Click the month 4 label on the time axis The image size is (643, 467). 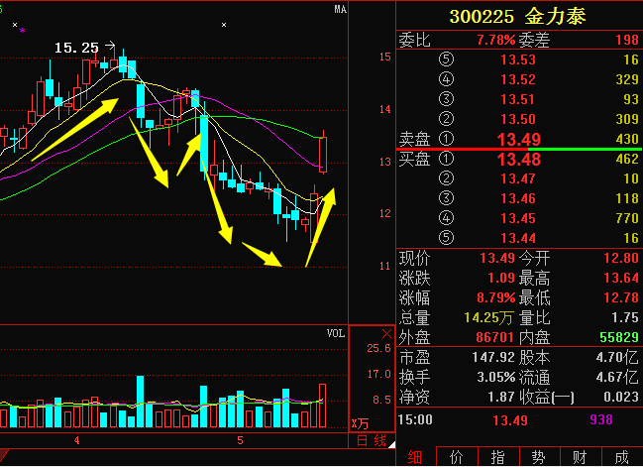point(76,441)
